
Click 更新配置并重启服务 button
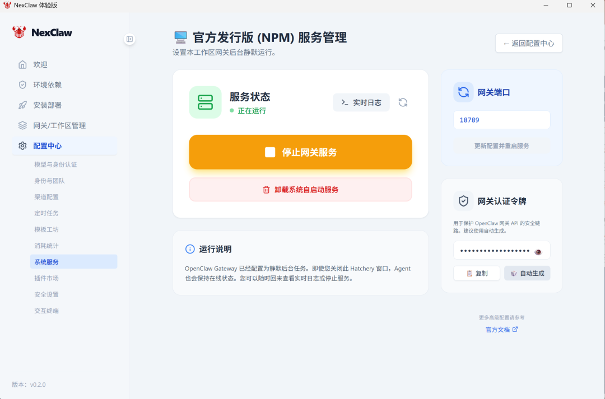[501, 145]
